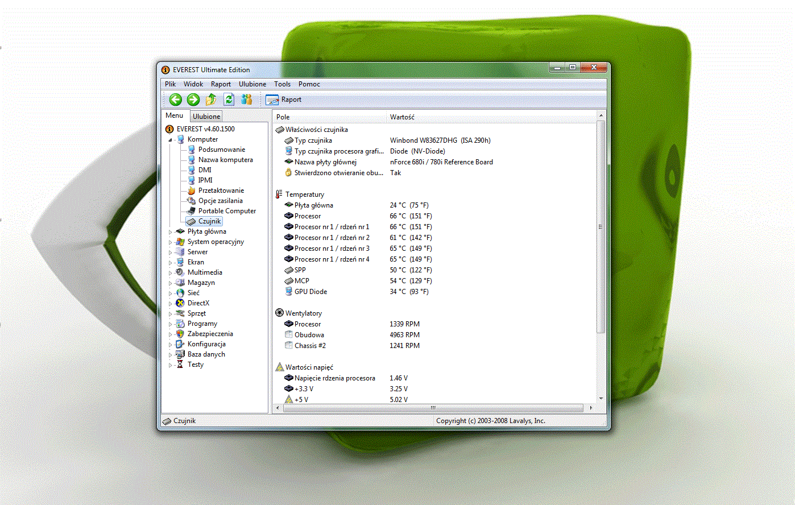The height and width of the screenshot is (505, 795).
Task: Select the GPU Diode temperature row
Action: click(x=435, y=292)
